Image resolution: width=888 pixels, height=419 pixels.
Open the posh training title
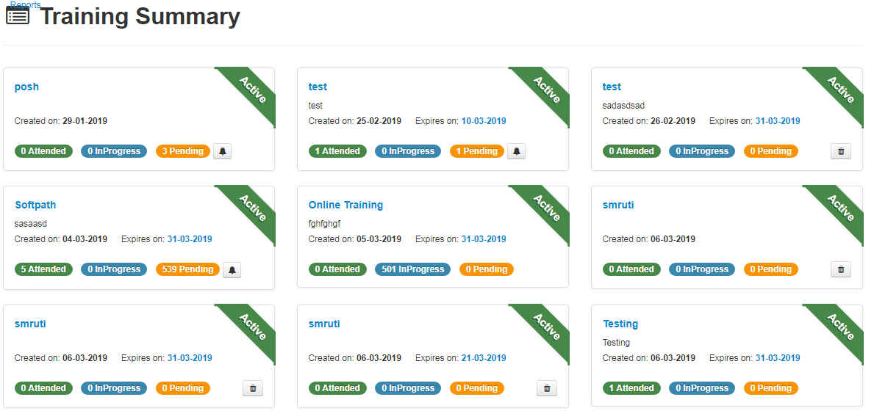26,87
